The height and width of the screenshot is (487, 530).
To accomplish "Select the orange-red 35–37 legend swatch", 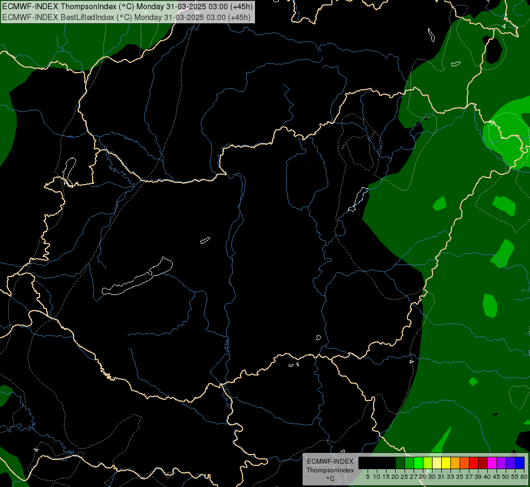I will pyautogui.click(x=464, y=463).
